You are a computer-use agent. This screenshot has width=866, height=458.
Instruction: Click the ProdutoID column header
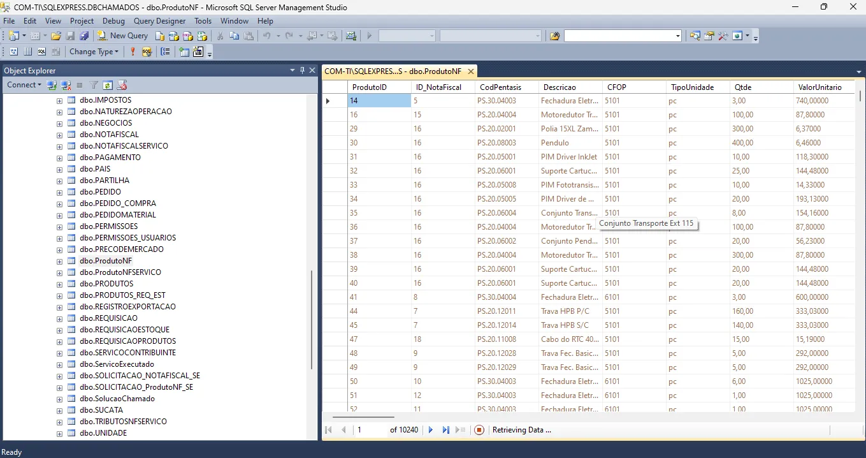click(379, 87)
